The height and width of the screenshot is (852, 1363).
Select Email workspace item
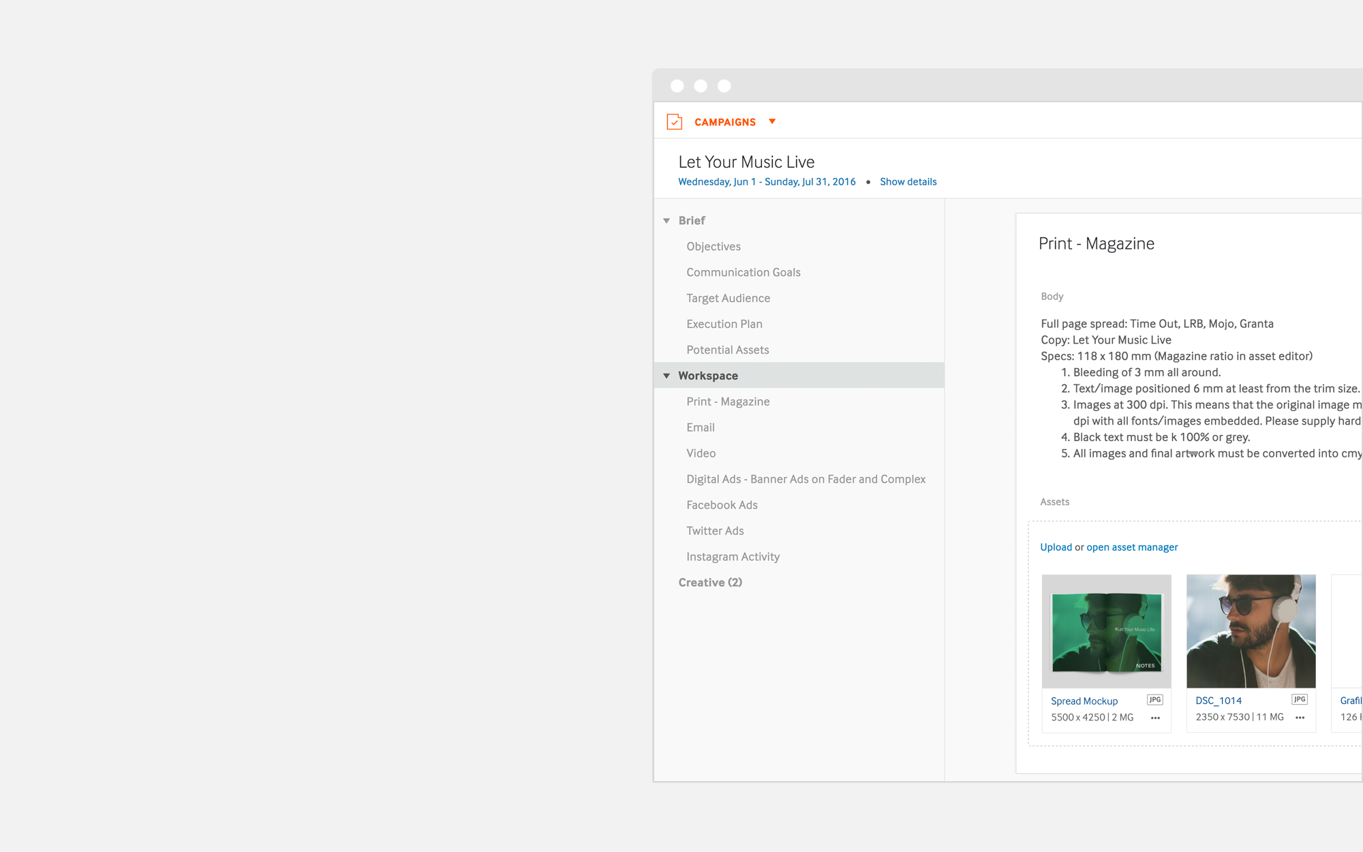(701, 427)
